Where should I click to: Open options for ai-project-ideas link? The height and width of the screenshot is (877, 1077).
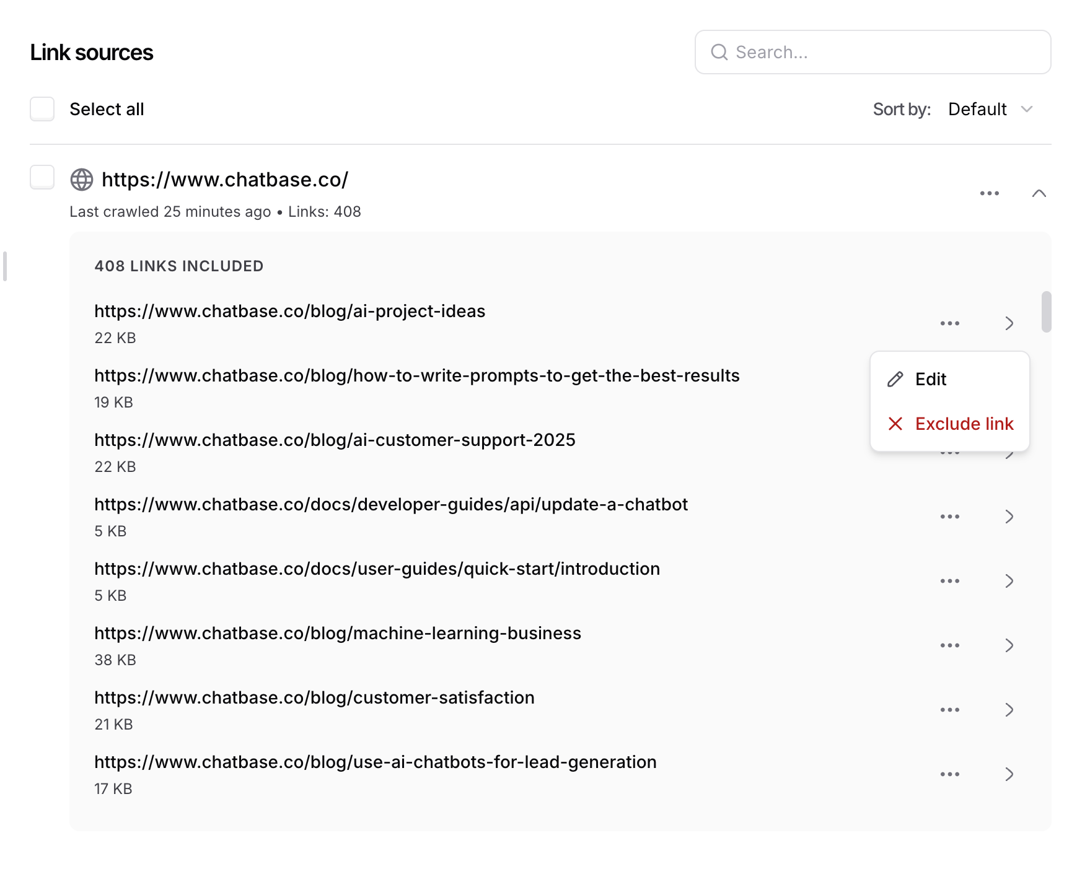tap(949, 323)
